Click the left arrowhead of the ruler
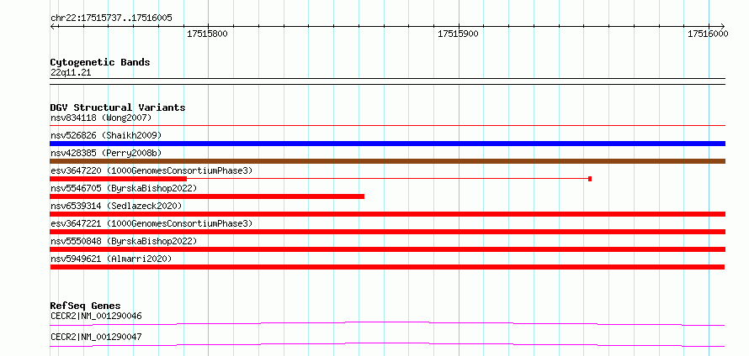The width and height of the screenshot is (749, 356). (x=54, y=26)
